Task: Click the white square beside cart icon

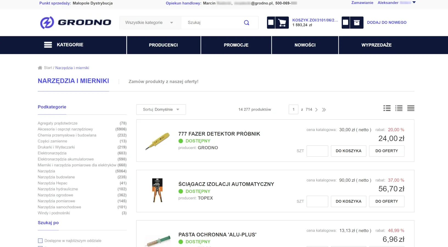Action: [271, 23]
